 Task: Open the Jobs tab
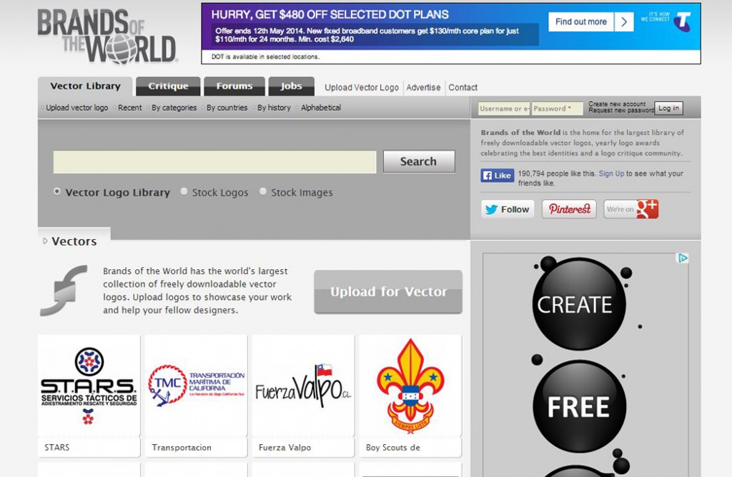pyautogui.click(x=292, y=86)
